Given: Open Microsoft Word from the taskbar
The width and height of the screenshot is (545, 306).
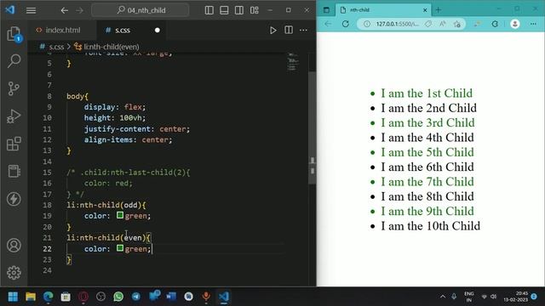Looking at the screenshot, I should 171,297.
